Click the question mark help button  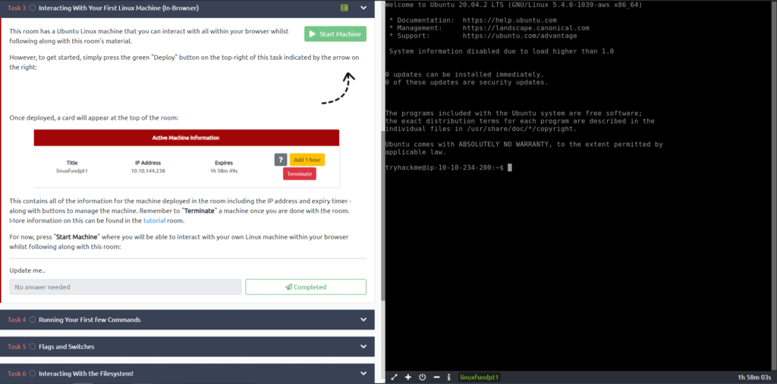281,159
